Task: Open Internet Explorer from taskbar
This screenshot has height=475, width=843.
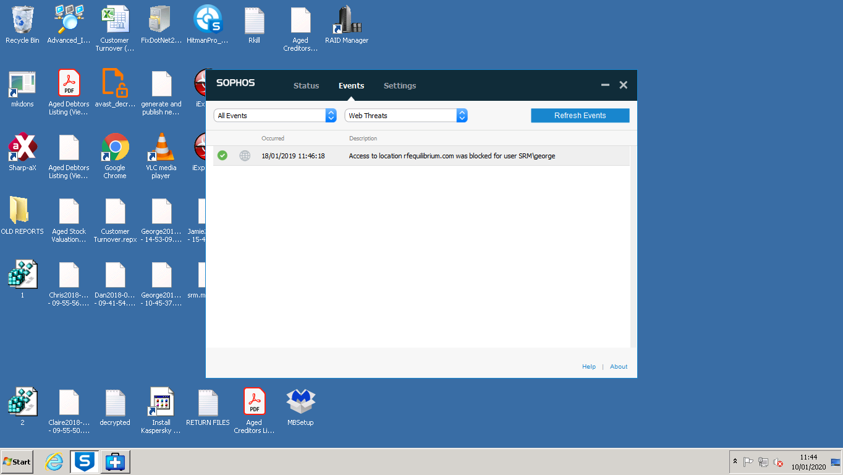Action: point(54,461)
